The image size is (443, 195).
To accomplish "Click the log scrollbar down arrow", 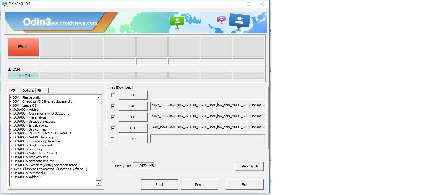I will coord(99,183).
